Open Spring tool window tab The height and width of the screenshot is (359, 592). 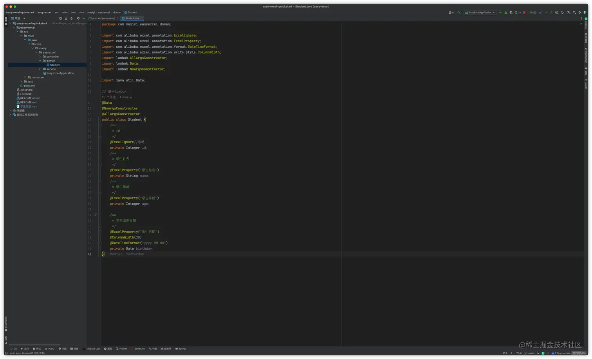pyautogui.click(x=180, y=348)
